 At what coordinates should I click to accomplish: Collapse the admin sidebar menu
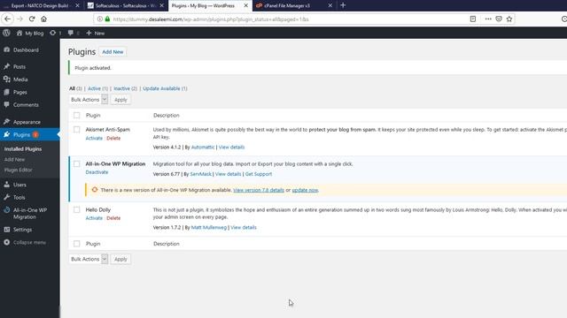29,242
